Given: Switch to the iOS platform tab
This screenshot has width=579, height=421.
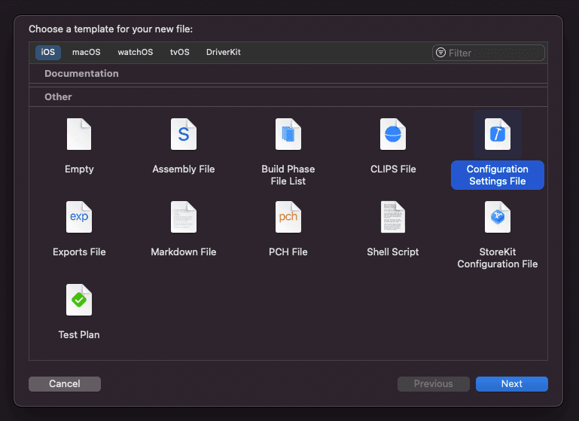Looking at the screenshot, I should click(x=48, y=52).
